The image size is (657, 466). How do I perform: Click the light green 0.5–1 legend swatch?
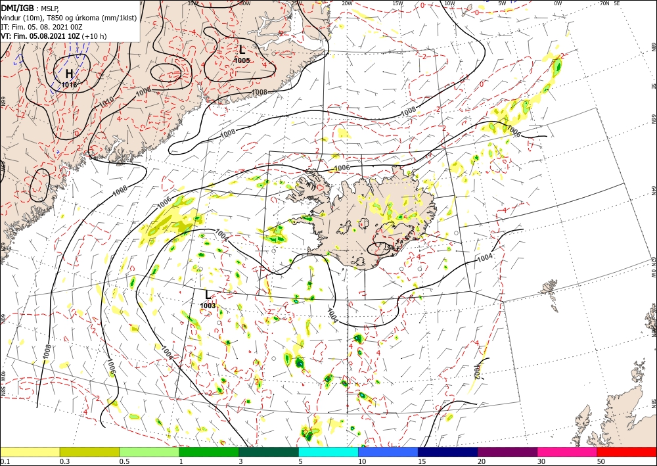[149, 452]
